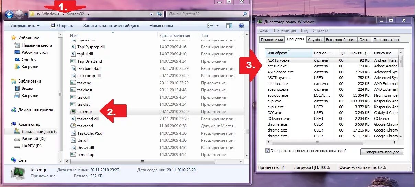Click the HAPPY (F:) drive icon
415x187 pixels.
click(17, 146)
